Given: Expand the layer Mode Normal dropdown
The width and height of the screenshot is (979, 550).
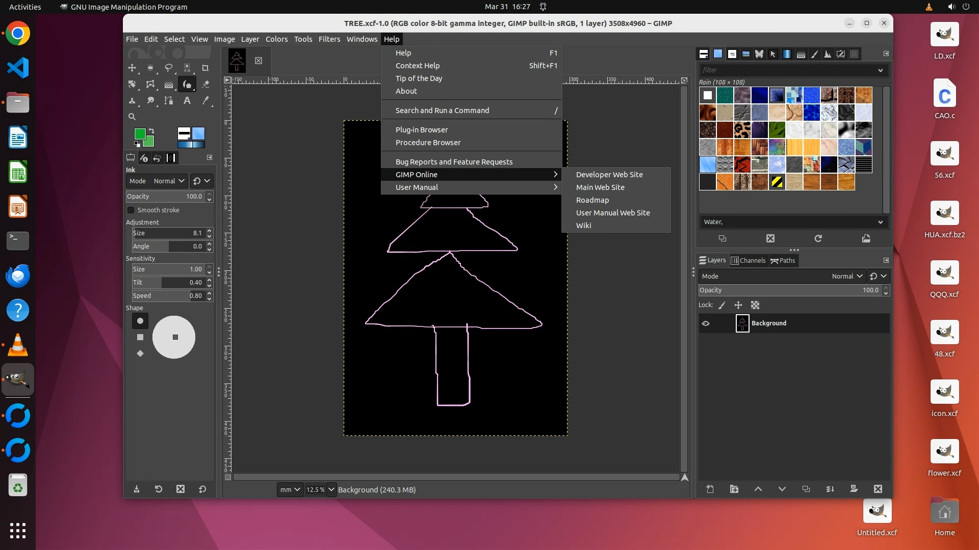Looking at the screenshot, I should 847,276.
